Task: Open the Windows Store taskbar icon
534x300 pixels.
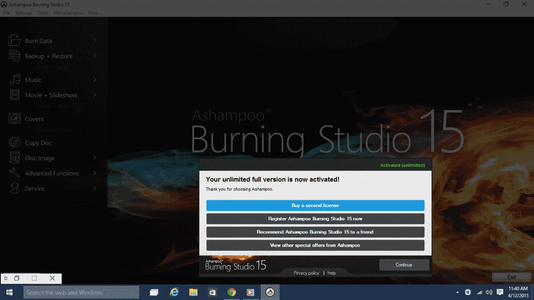Action: [213, 292]
